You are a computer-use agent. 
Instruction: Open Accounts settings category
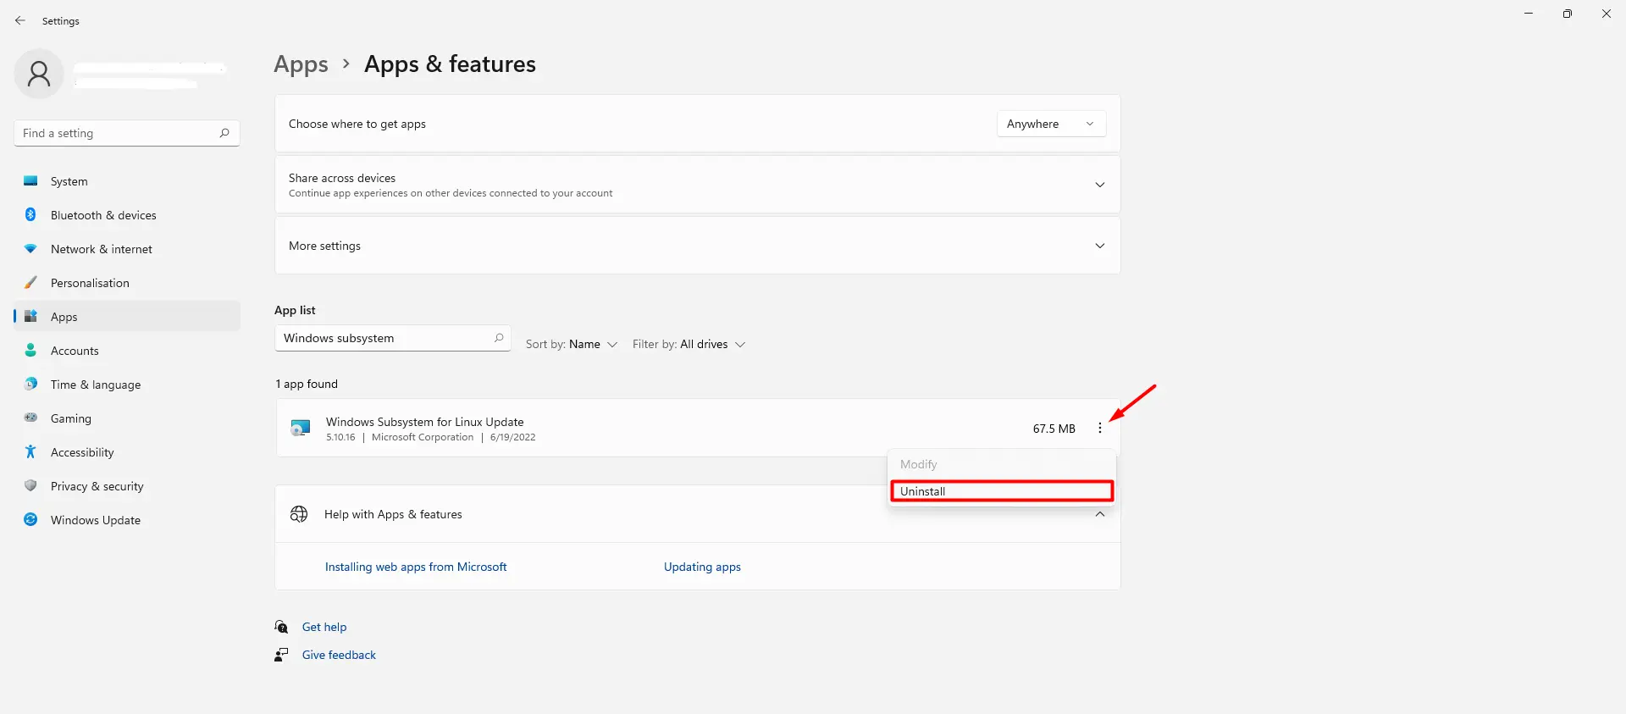point(127,351)
